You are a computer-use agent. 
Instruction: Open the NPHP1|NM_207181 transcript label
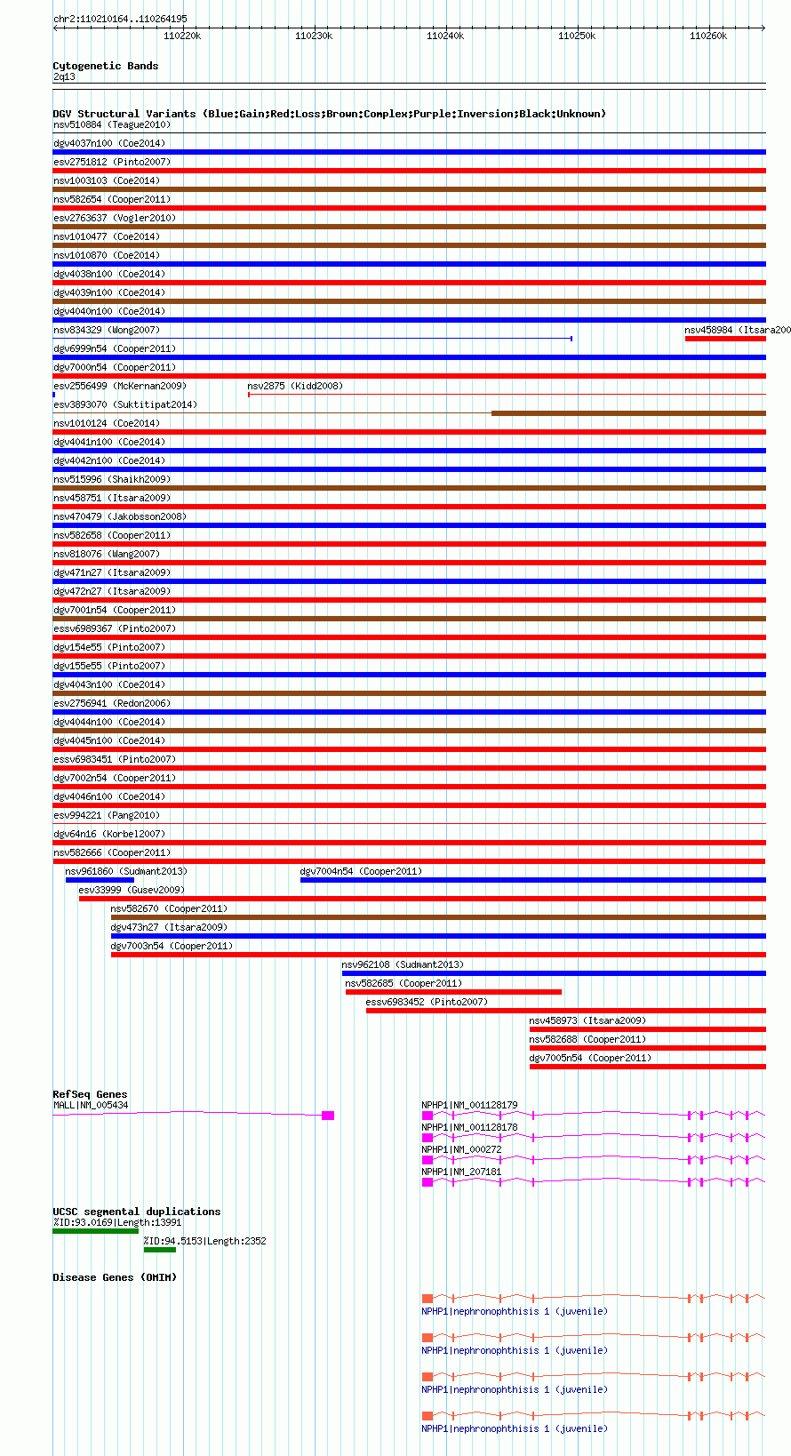[x=461, y=1172]
